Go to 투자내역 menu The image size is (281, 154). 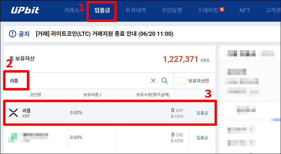pos(136,10)
